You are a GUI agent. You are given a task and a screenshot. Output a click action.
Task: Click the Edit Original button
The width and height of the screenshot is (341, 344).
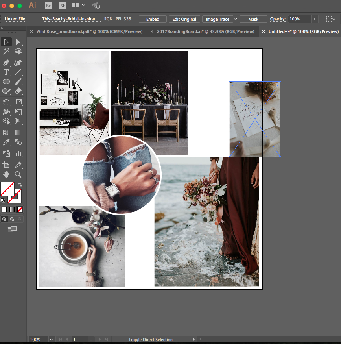[x=184, y=19]
